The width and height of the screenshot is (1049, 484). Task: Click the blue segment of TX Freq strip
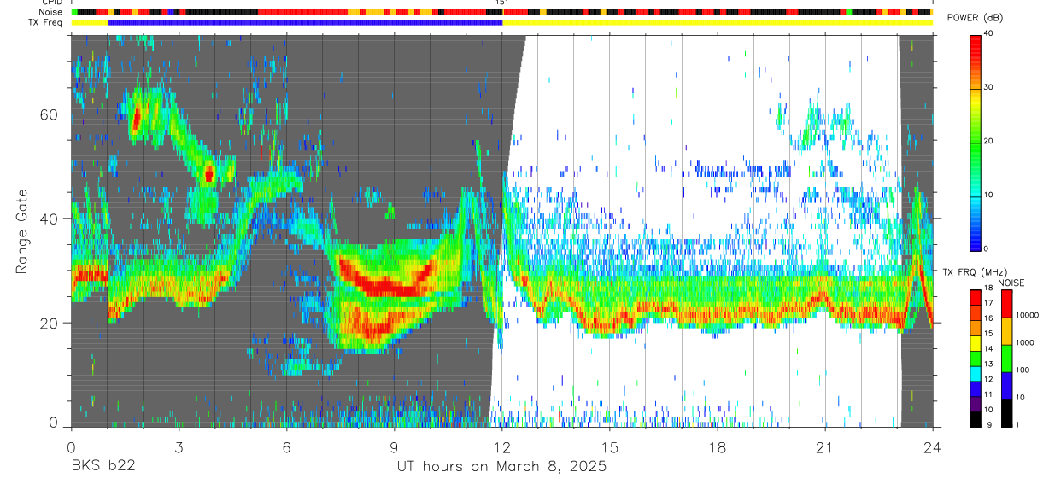coord(305,22)
